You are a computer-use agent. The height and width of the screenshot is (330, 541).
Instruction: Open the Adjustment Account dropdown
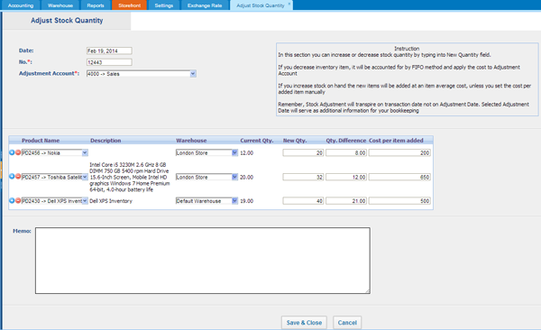click(193, 74)
